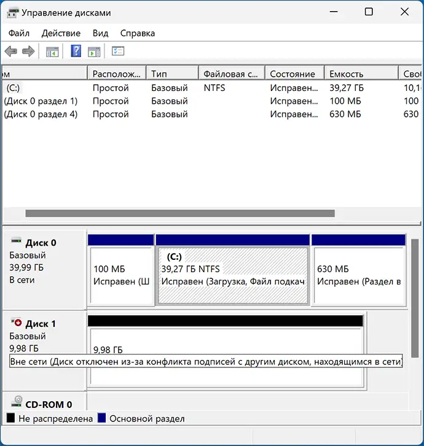Click the 100 МБ capacity cell in list
424x446 pixels.
[345, 101]
